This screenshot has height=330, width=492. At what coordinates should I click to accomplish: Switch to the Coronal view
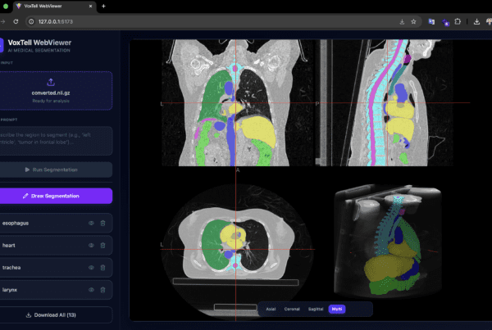[291, 309]
